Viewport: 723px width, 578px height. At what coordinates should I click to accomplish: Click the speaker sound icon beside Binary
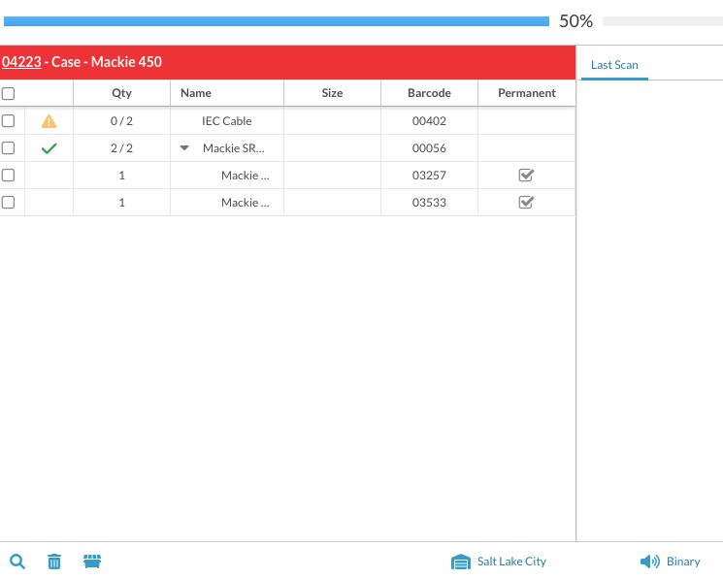click(x=650, y=562)
